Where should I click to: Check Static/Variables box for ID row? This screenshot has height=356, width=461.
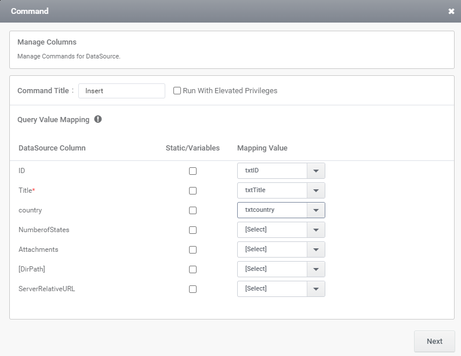[193, 171]
